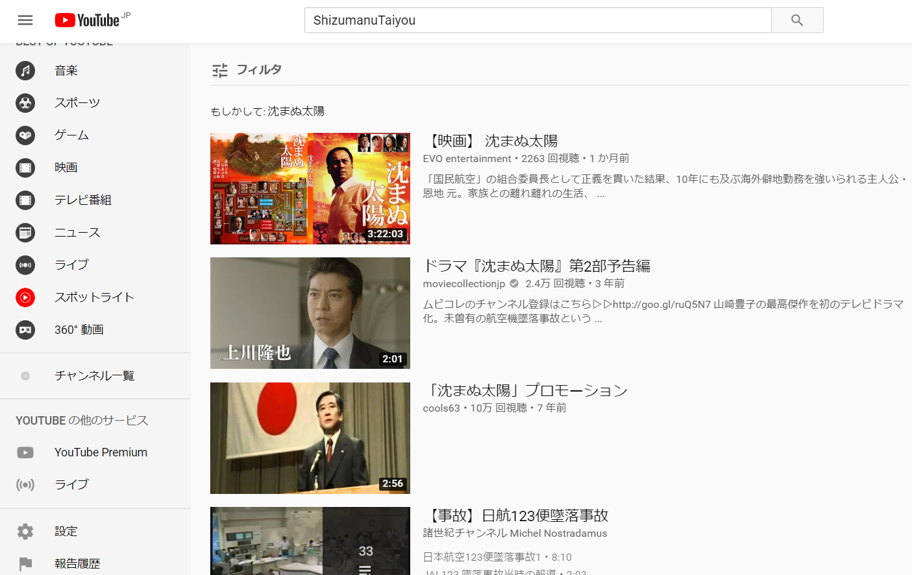Open video title 【映画】 沈まぬ太陽
912x575 pixels.
click(x=490, y=141)
